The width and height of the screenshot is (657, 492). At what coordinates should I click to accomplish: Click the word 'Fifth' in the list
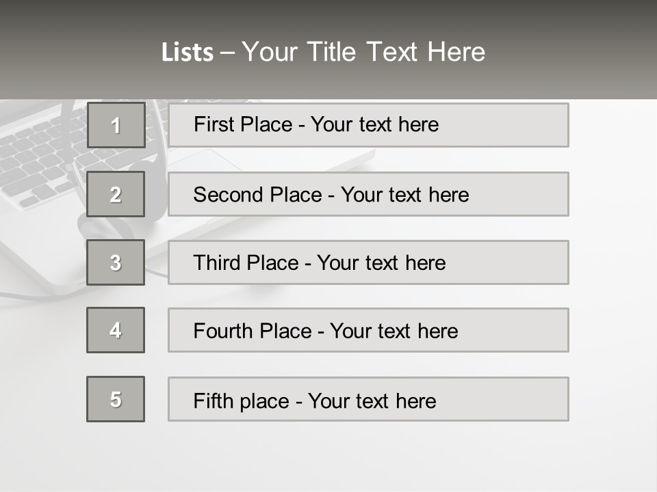[x=212, y=400]
